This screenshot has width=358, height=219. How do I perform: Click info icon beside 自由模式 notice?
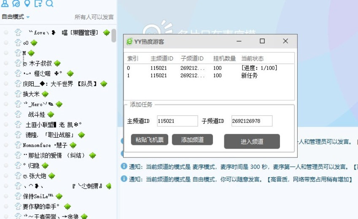click(124, 179)
